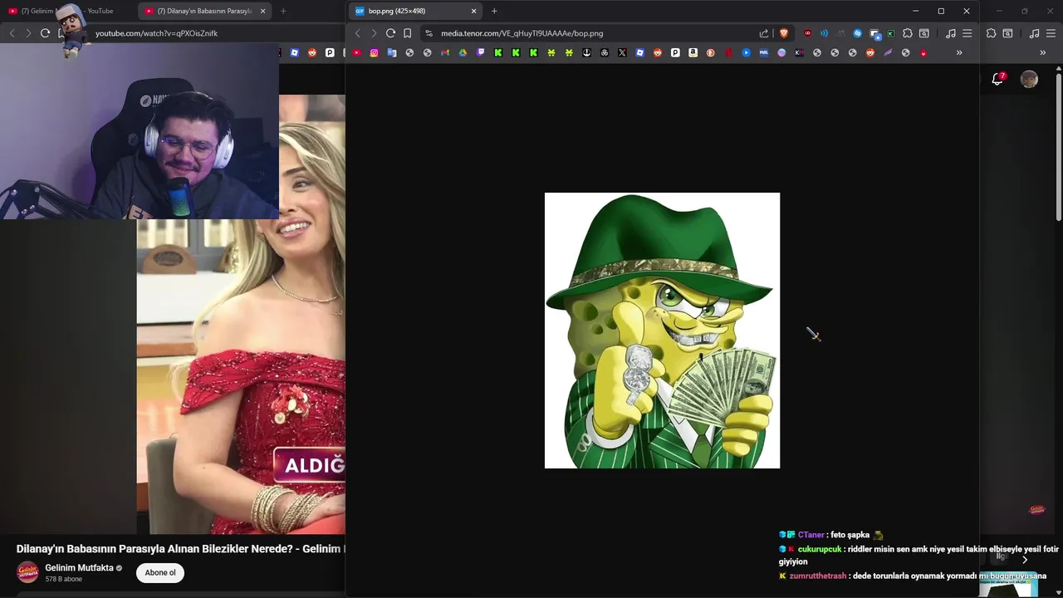Expand the bookmarks overflow in the background window

click(x=1043, y=52)
